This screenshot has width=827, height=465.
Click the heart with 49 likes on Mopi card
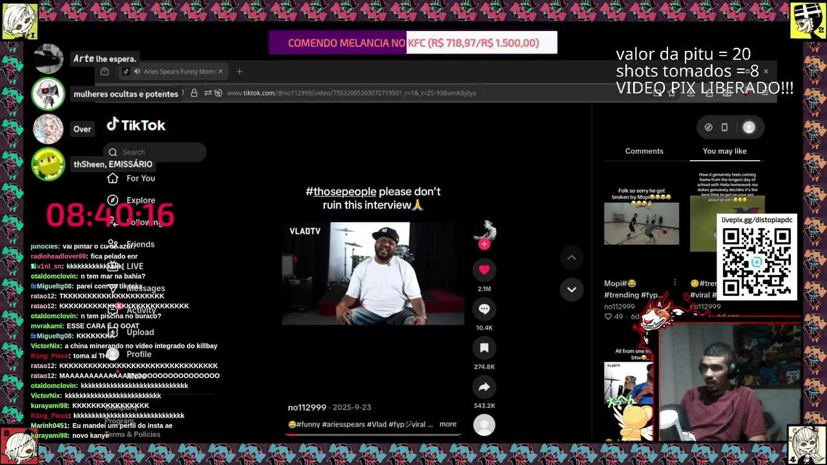(x=608, y=316)
